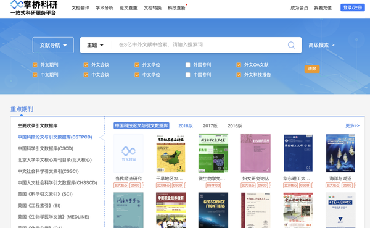Click the 当代经济研究 journal title

click(128, 179)
